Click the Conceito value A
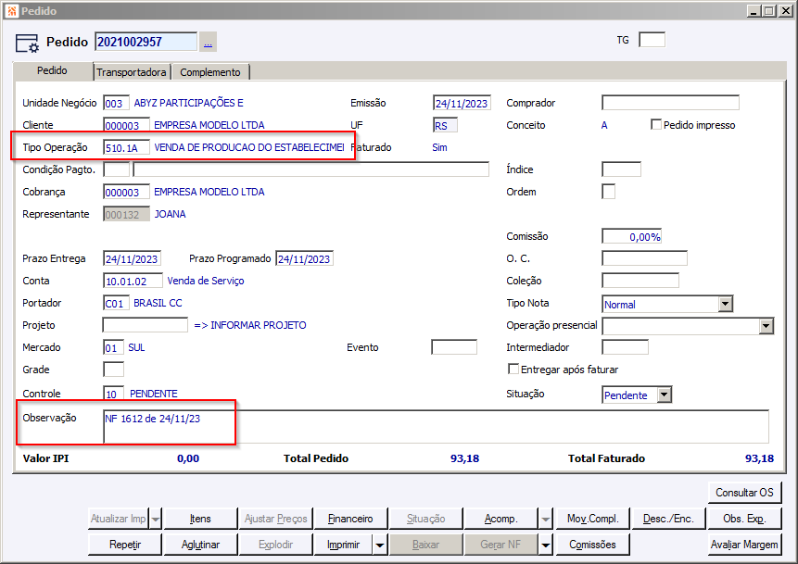This screenshot has width=798, height=564. pyautogui.click(x=604, y=125)
